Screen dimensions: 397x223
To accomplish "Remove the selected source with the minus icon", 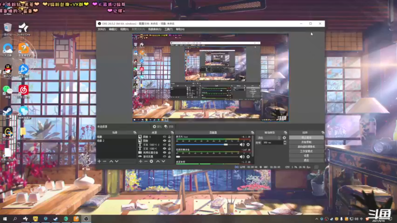I will [146, 162].
